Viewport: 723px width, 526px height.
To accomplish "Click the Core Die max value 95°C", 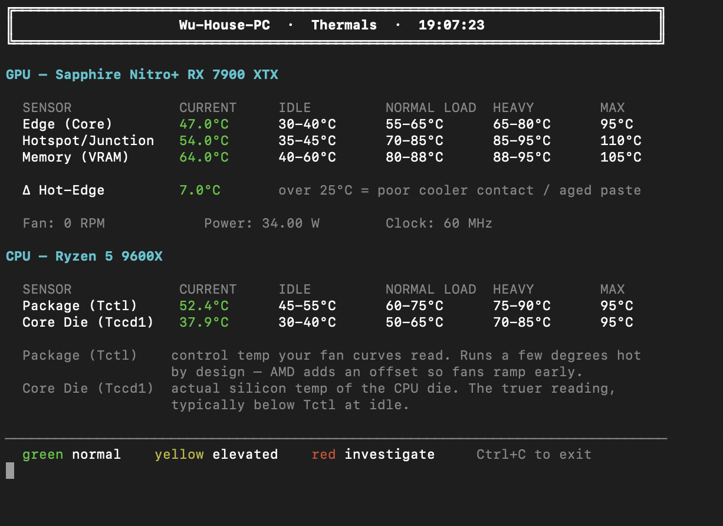I will (x=617, y=322).
